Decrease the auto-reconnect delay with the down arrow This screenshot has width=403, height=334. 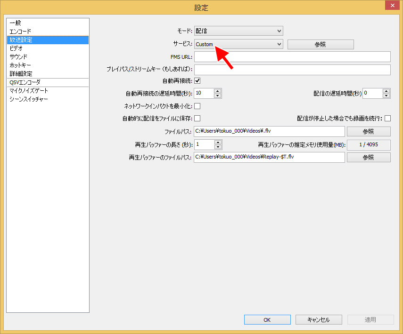[217, 95]
